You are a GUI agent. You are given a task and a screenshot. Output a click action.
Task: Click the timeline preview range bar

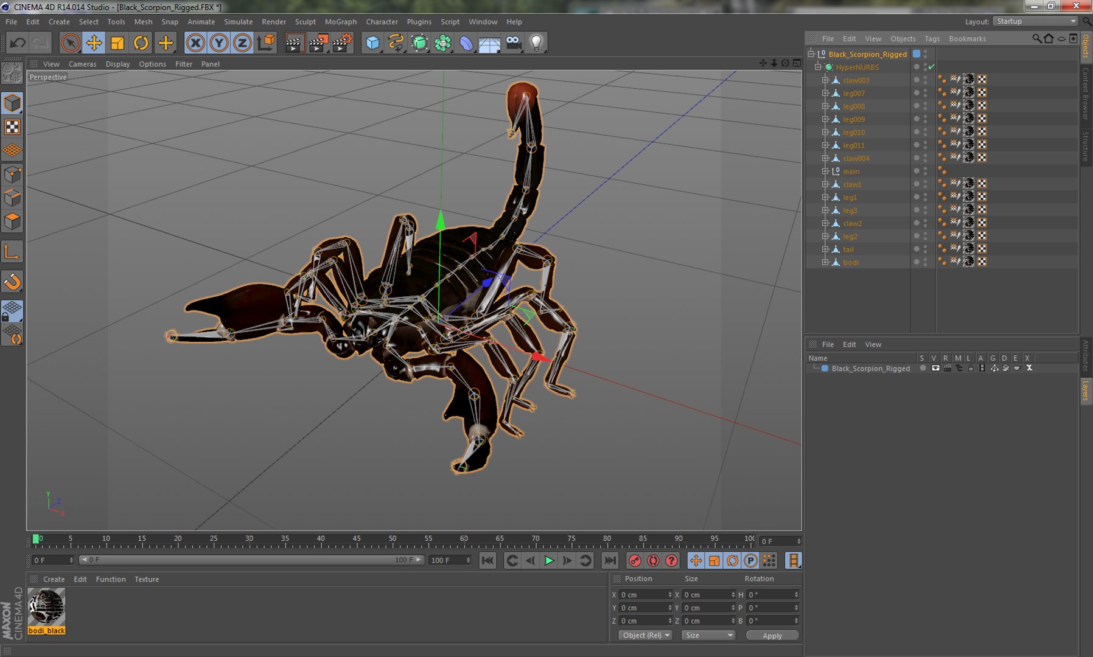251,560
